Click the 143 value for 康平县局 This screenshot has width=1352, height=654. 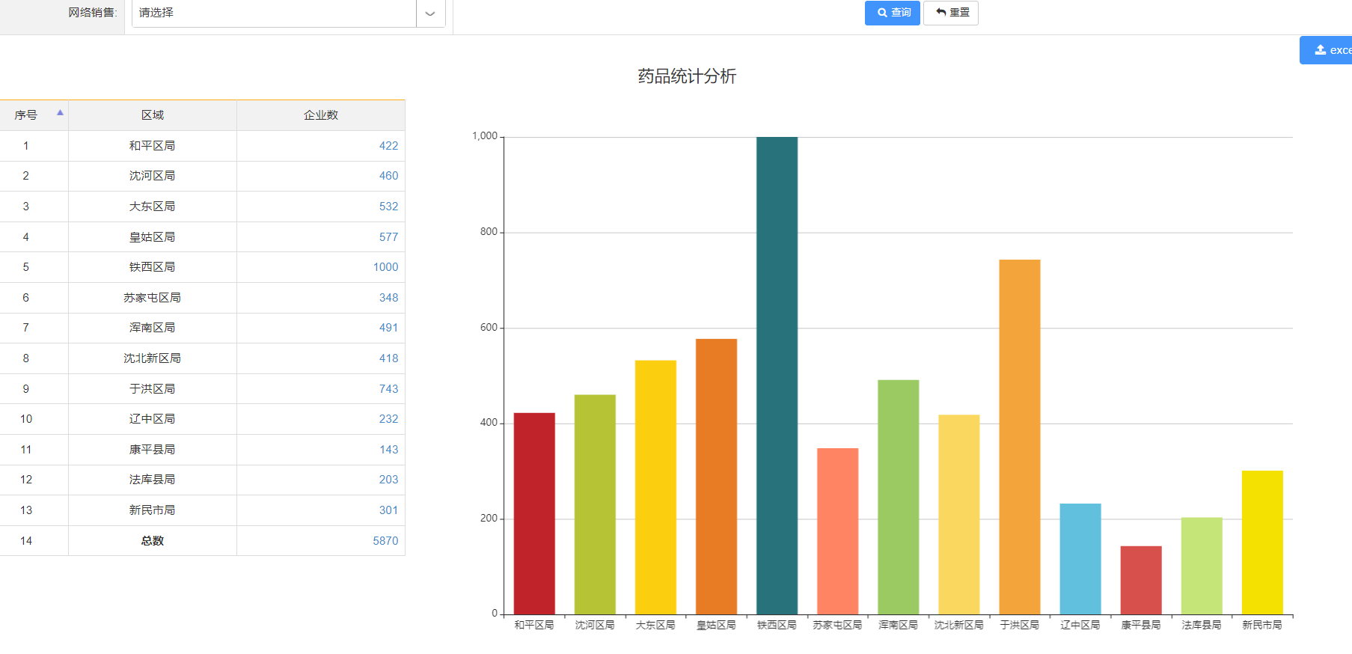[x=388, y=450]
